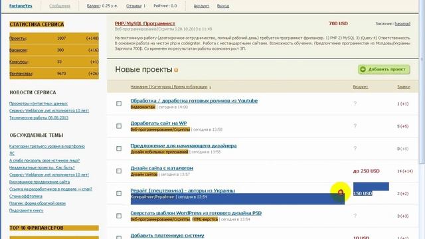Click the Дизайн мобильных приложений category tag

click(x=159, y=152)
